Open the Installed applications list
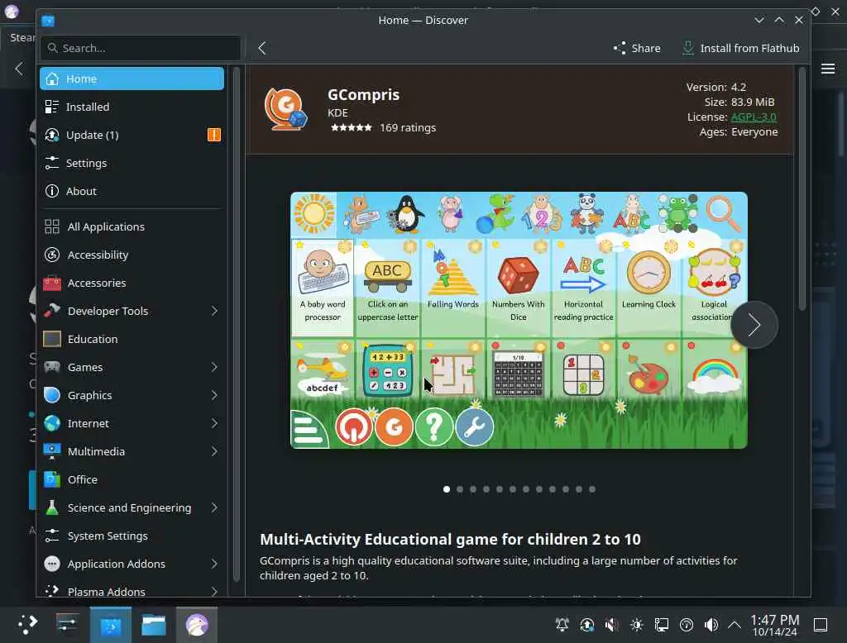The width and height of the screenshot is (847, 643). (132, 107)
